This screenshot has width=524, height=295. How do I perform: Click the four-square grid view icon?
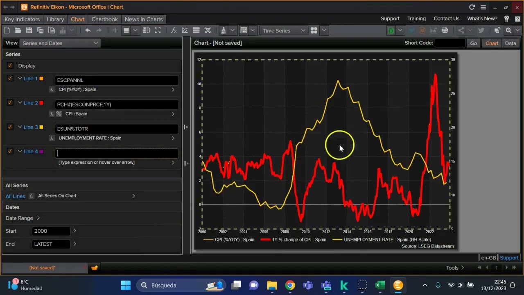click(314, 30)
